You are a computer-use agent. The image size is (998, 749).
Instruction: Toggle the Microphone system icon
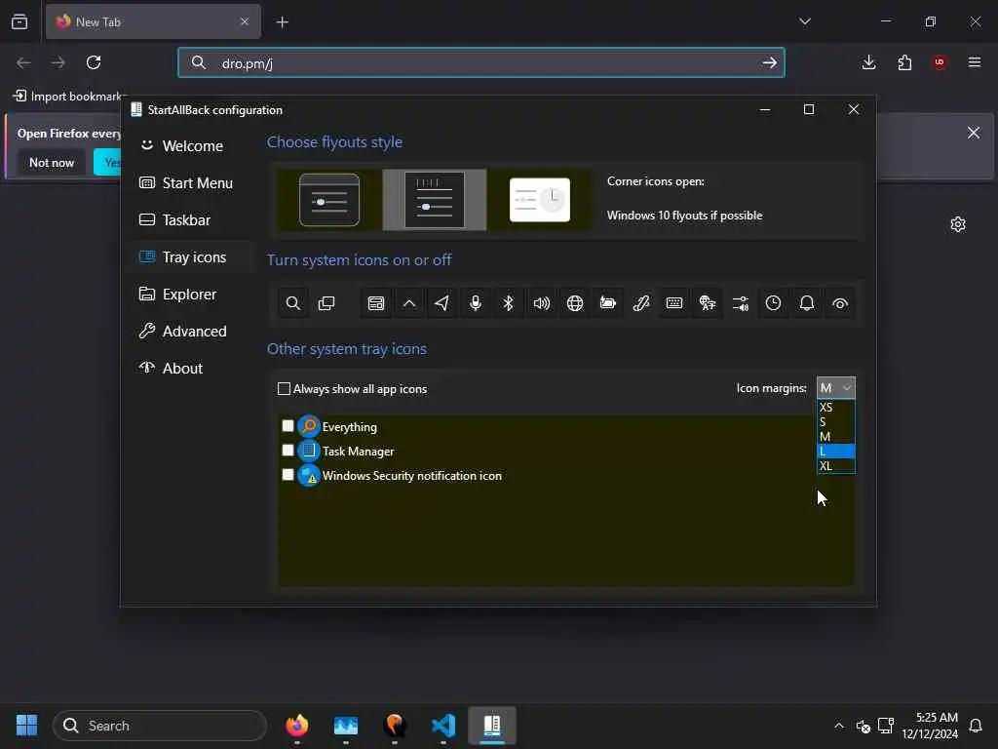pyautogui.click(x=476, y=303)
